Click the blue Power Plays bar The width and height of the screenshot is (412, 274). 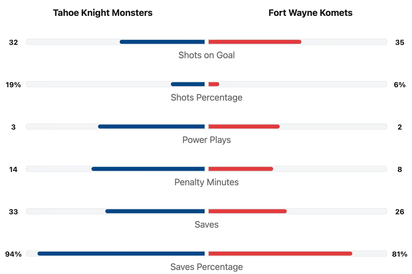click(151, 127)
